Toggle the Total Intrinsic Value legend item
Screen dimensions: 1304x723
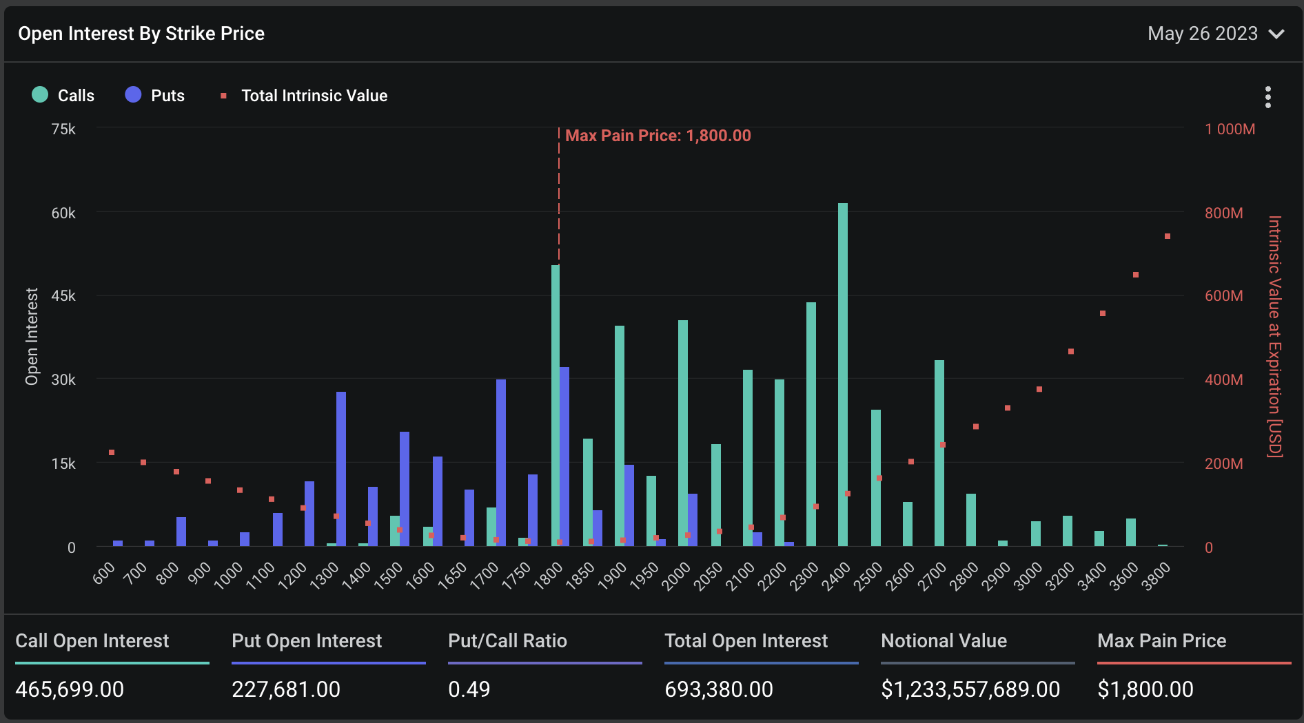(304, 96)
